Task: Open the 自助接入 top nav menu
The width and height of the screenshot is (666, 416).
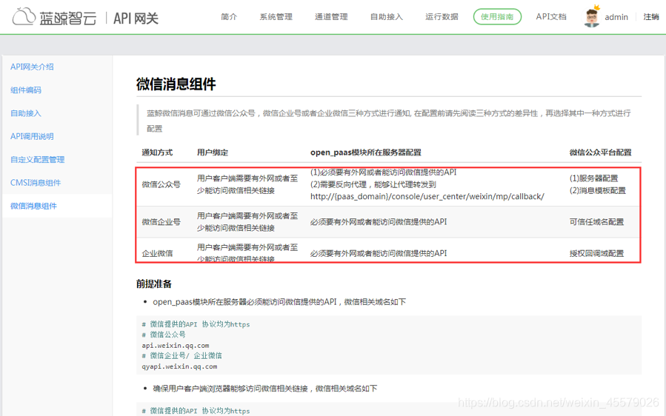Action: (x=387, y=16)
